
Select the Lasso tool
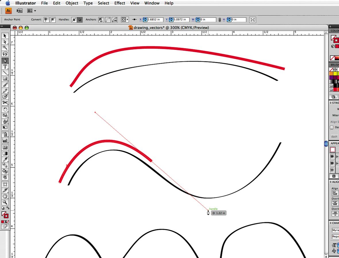5,54
